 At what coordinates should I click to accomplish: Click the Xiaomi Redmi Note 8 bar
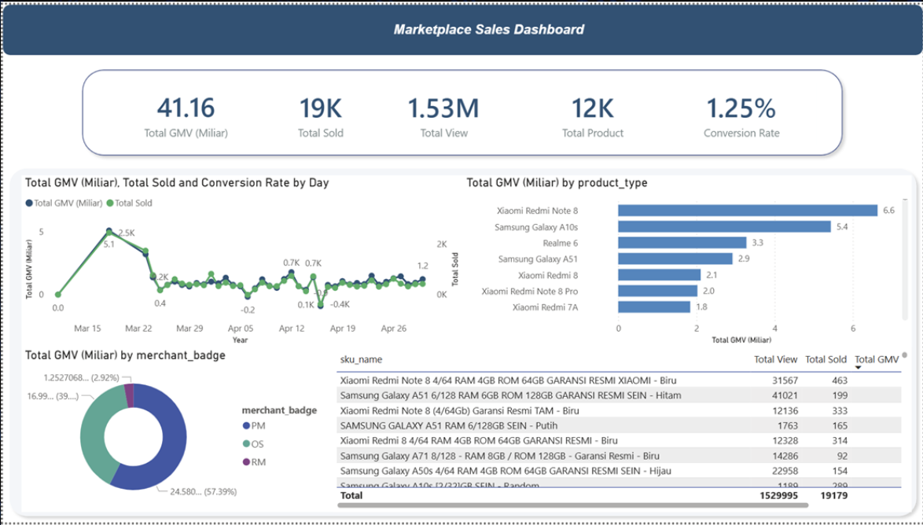click(748, 211)
